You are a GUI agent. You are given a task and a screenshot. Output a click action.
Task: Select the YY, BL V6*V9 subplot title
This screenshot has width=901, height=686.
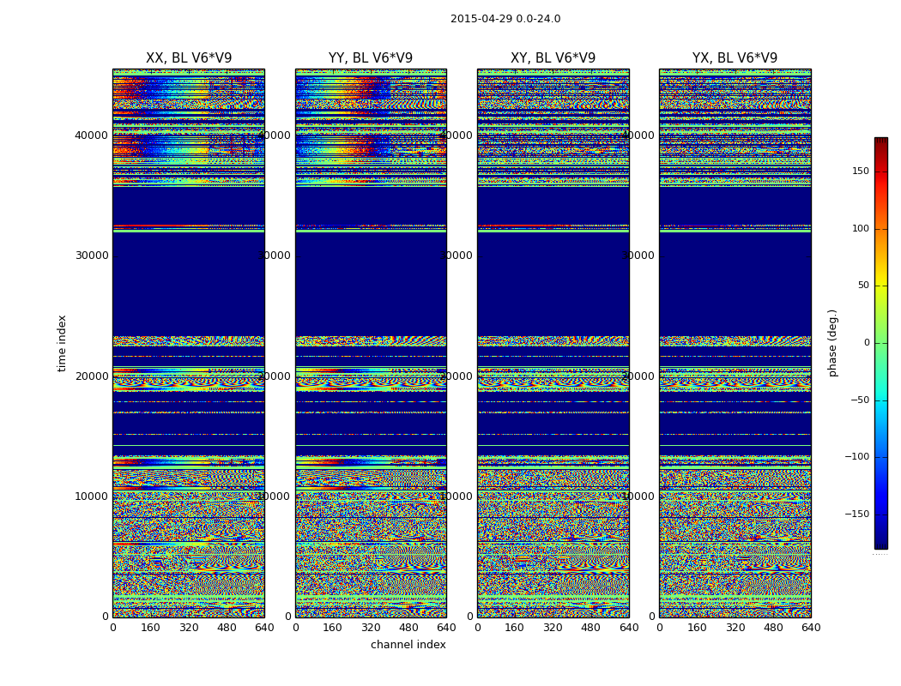click(371, 58)
